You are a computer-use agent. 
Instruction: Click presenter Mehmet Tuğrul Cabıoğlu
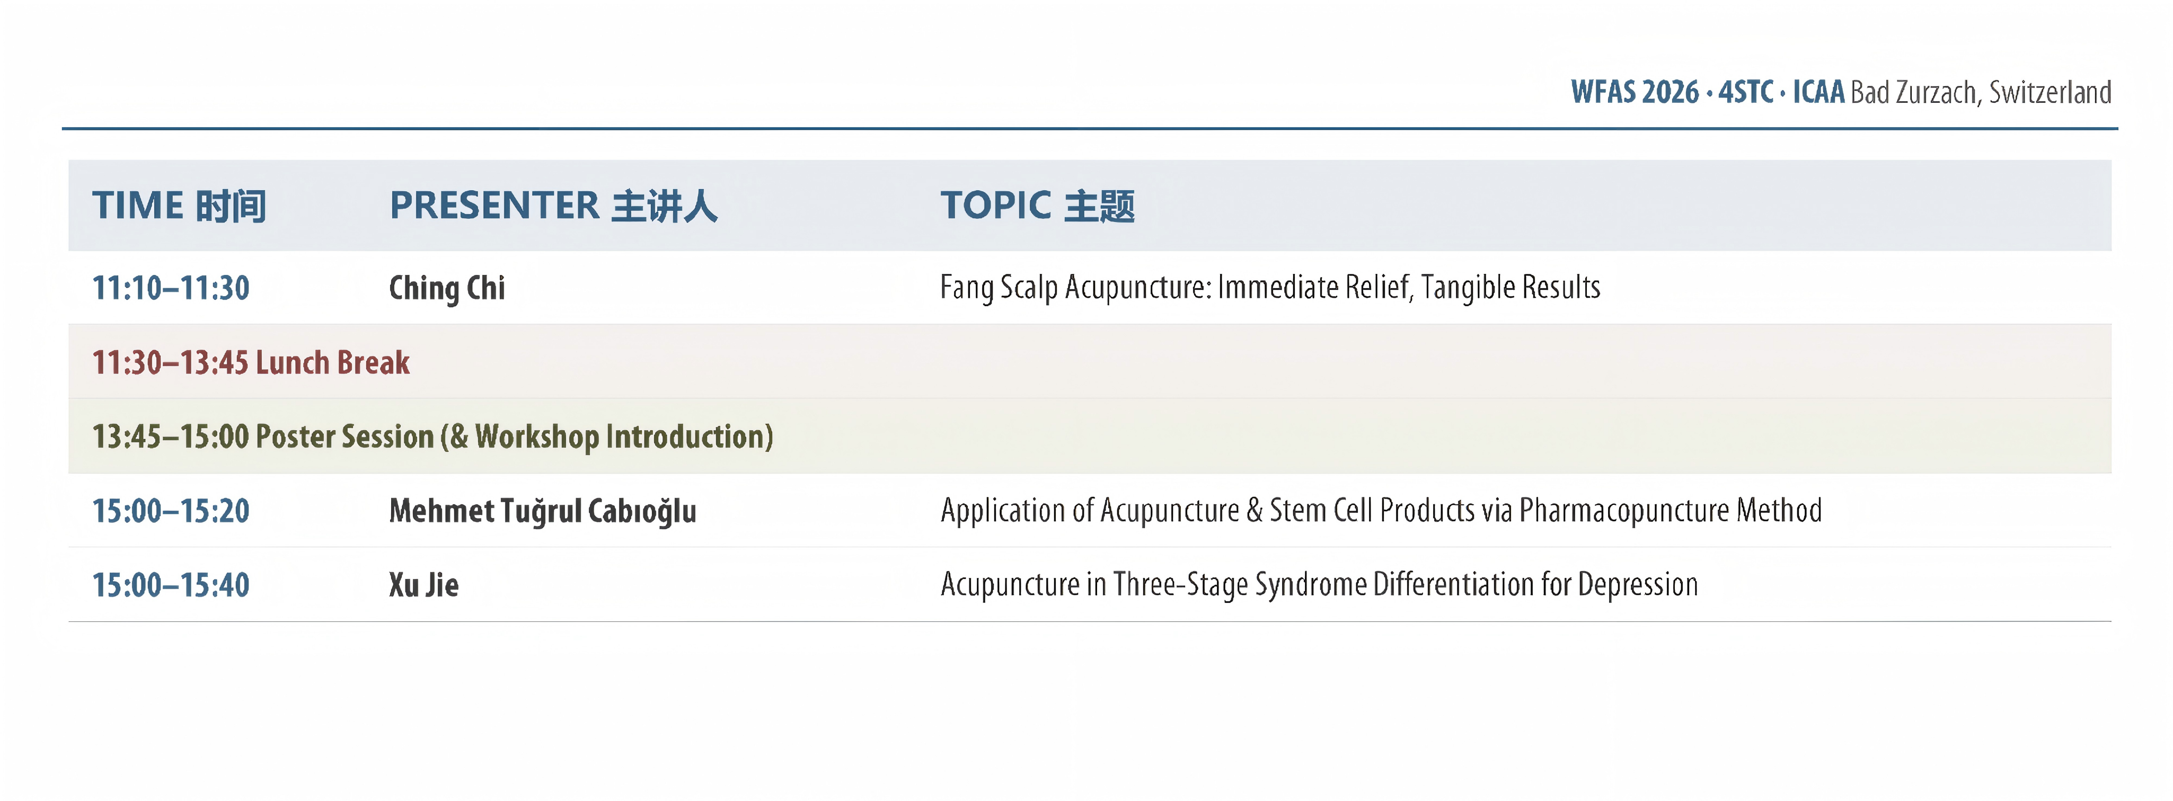(542, 511)
